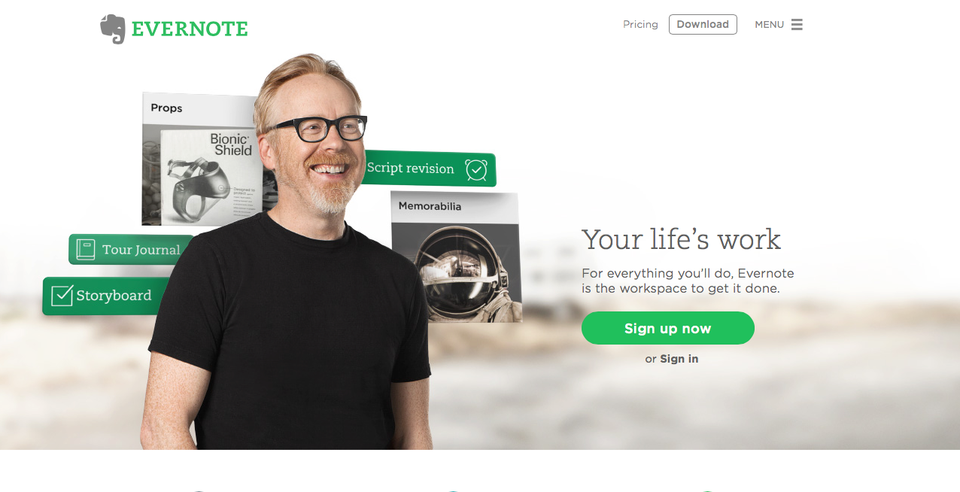Image resolution: width=960 pixels, height=492 pixels.
Task: Click the Script revision reminder tag
Action: (x=427, y=169)
